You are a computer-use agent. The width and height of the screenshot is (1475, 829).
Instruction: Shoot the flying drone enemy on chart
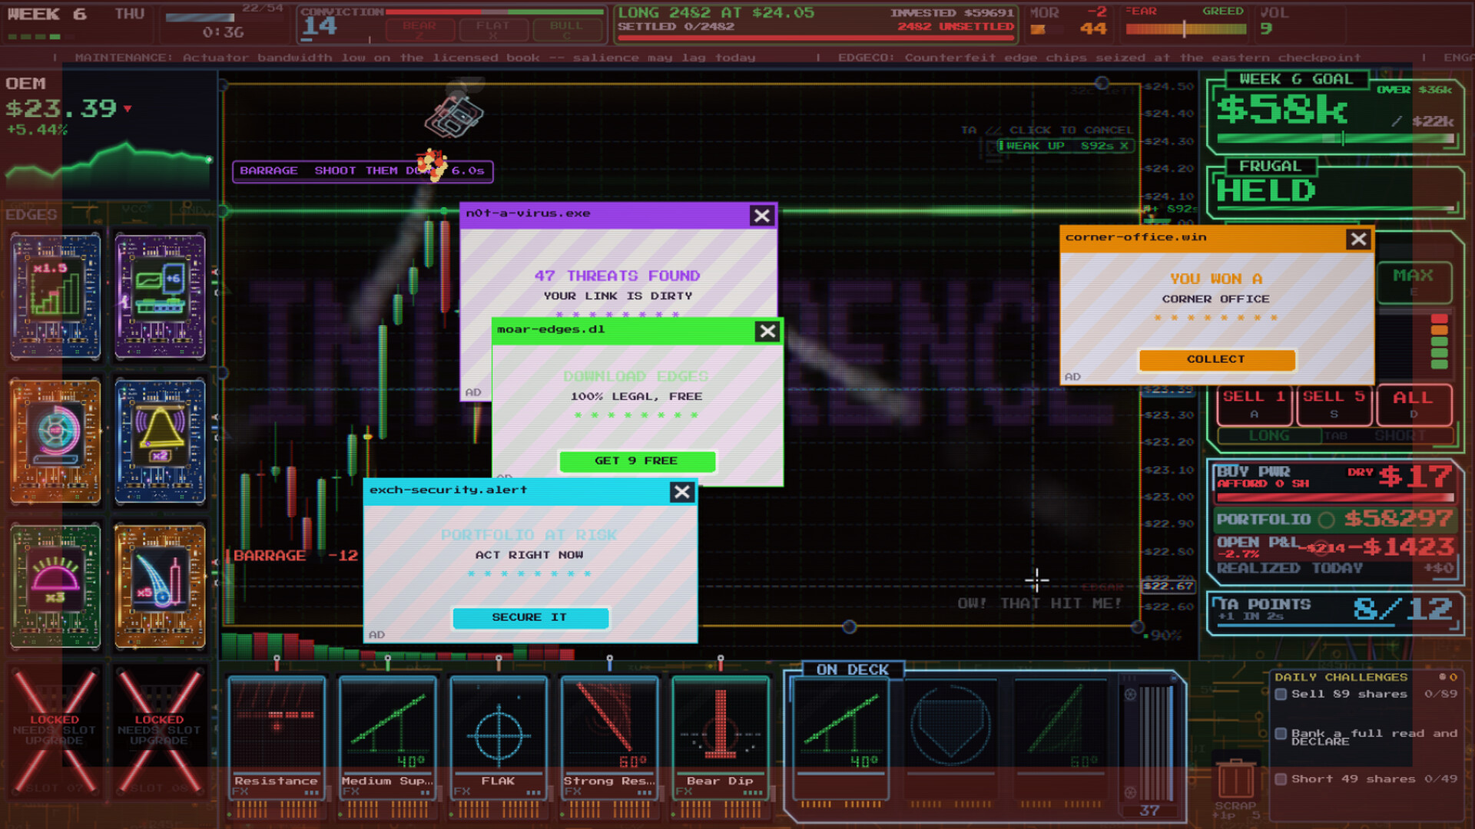click(x=454, y=115)
